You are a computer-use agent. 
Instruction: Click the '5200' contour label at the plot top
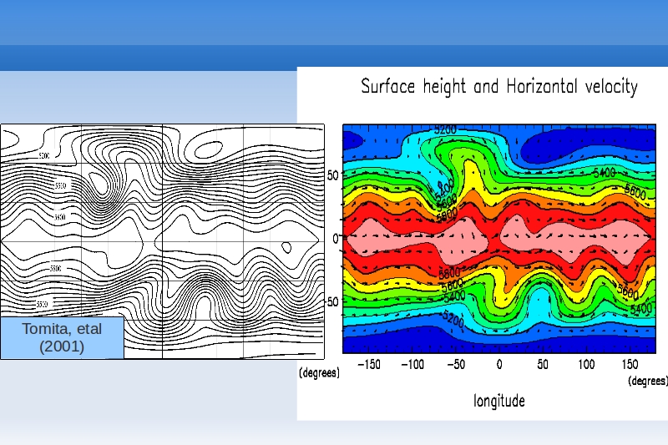445,130
